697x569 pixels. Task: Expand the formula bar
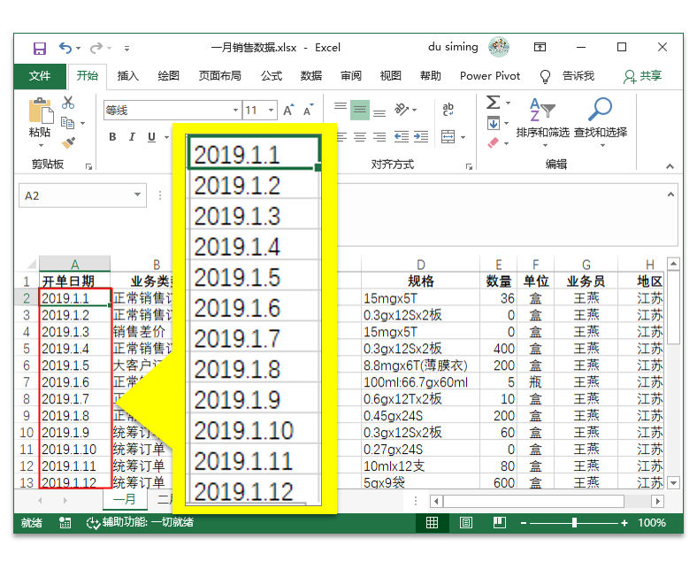[x=670, y=195]
